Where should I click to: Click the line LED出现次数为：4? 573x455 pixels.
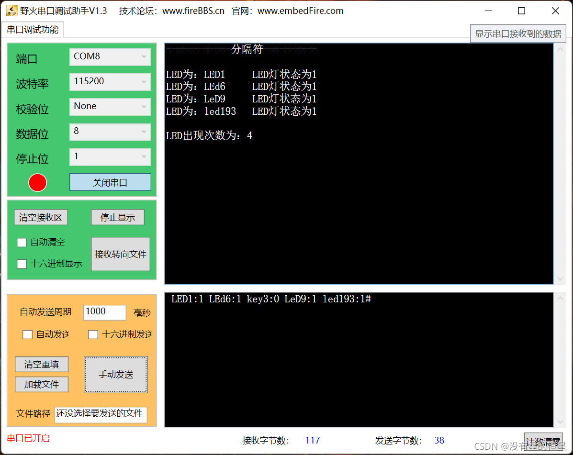209,136
